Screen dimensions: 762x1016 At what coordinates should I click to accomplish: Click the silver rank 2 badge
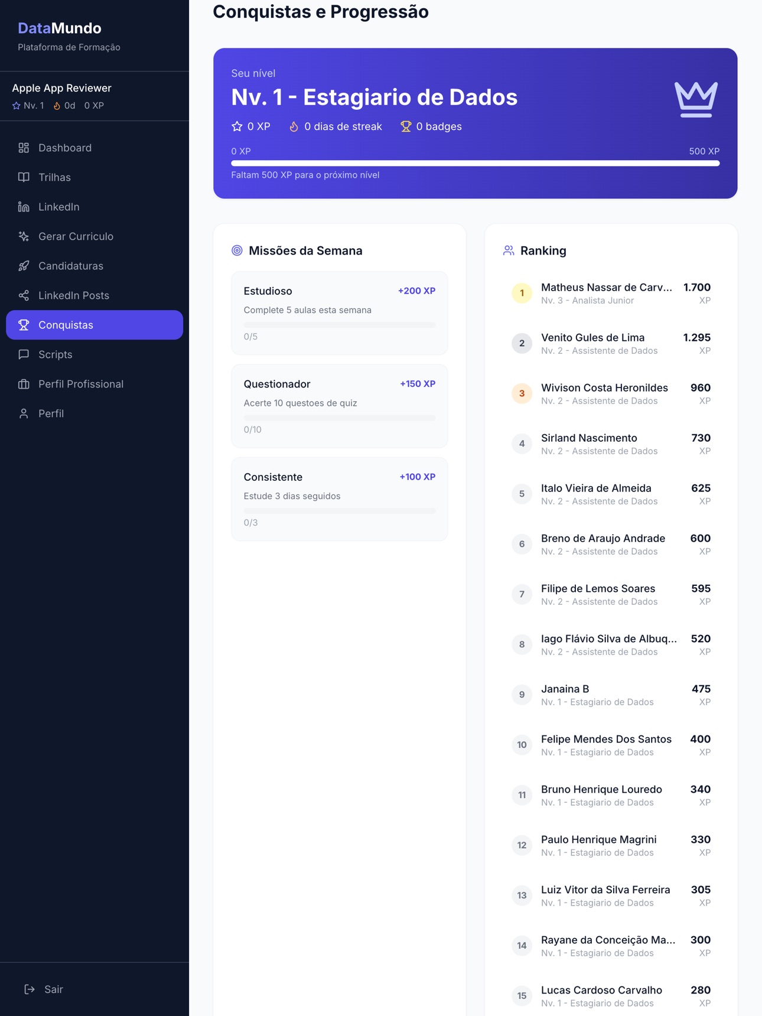[522, 343]
